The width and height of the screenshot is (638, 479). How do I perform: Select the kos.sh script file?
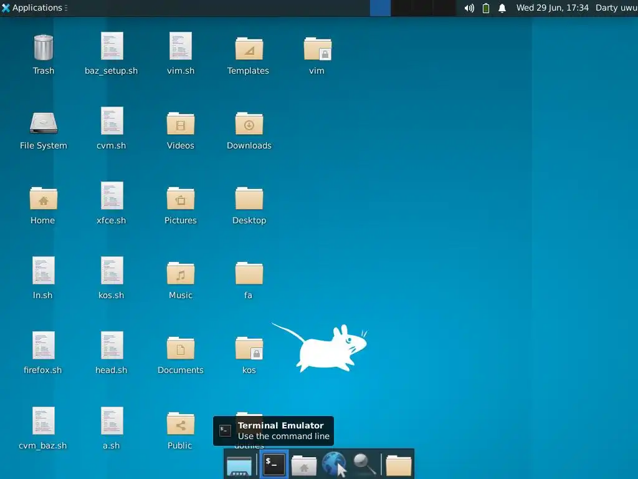[x=112, y=271]
